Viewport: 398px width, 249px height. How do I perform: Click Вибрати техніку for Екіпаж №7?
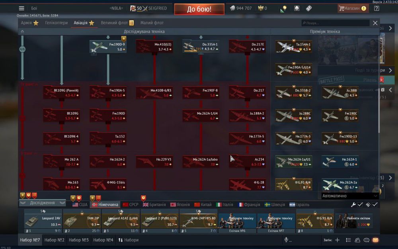(x=276, y=221)
